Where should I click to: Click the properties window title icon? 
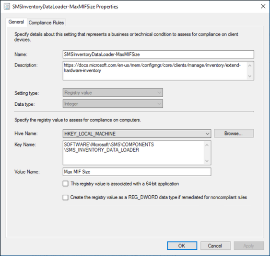tap(7, 7)
